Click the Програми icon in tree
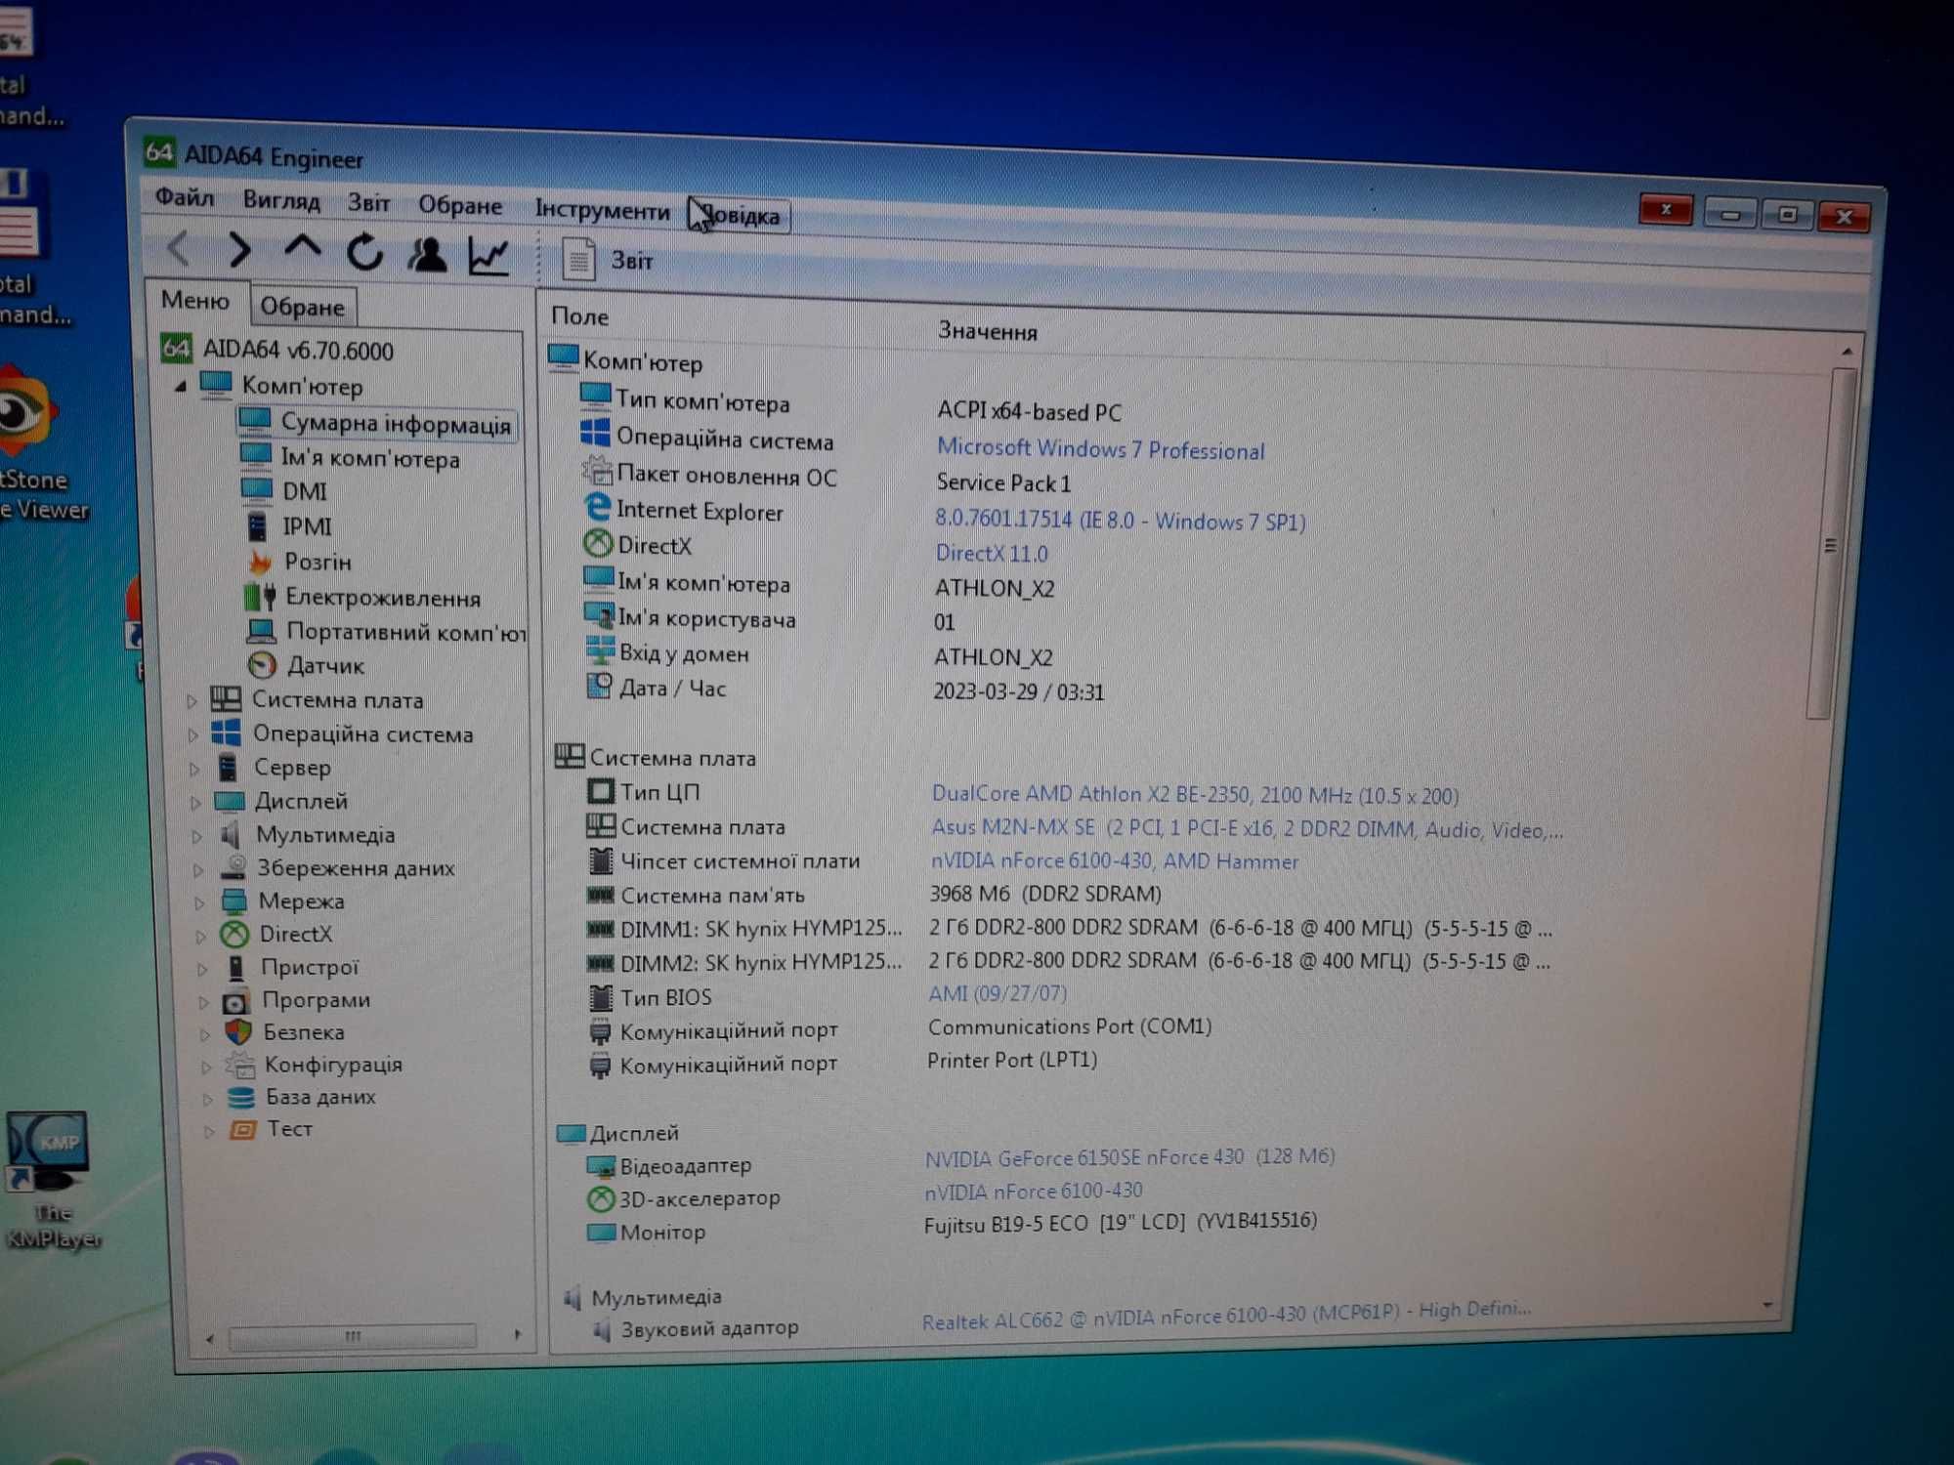1954x1465 pixels. pyautogui.click(x=235, y=1002)
